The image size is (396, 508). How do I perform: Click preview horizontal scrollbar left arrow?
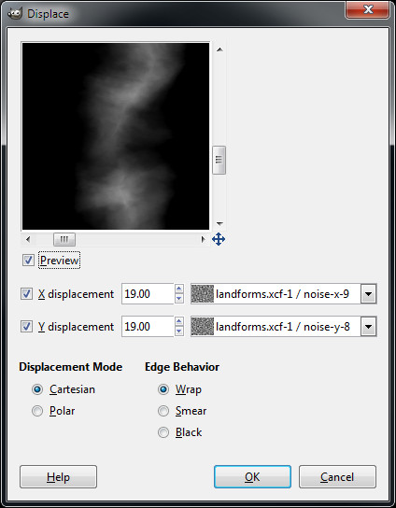(x=28, y=239)
